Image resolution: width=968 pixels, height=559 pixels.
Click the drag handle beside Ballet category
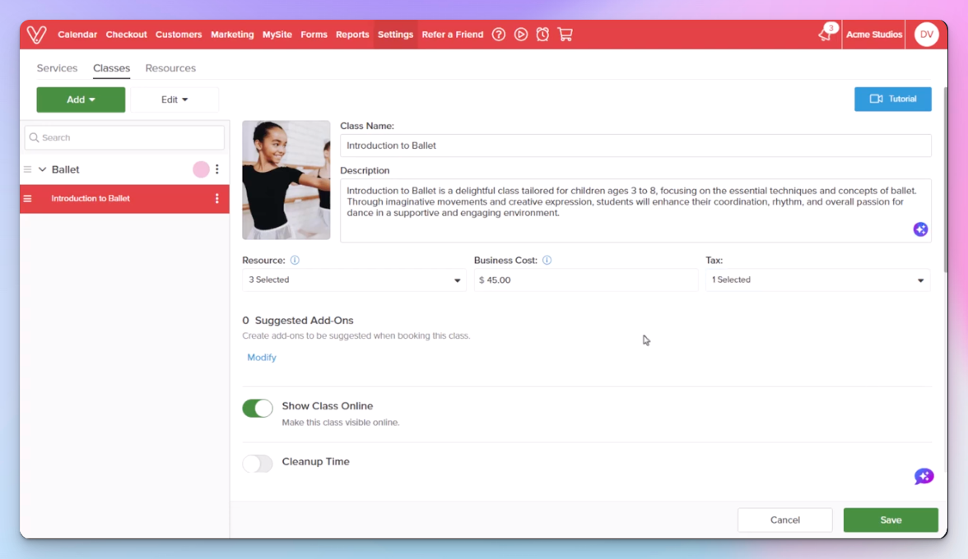click(x=28, y=169)
